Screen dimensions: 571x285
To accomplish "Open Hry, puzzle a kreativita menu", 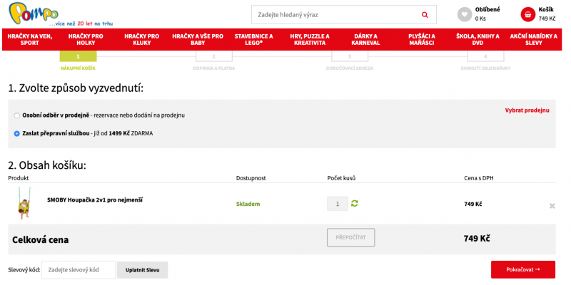I will tap(310, 40).
